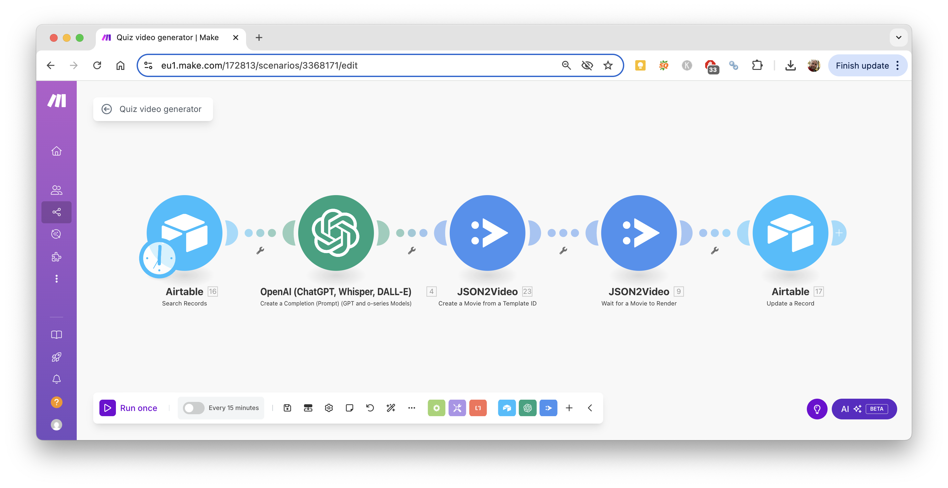Open the Notifications bell icon
This screenshot has height=488, width=948.
coord(56,379)
